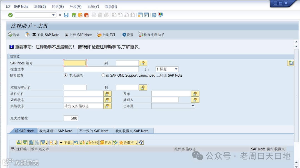
Task: Click the green Back arrow icon
Action: coord(74,15)
